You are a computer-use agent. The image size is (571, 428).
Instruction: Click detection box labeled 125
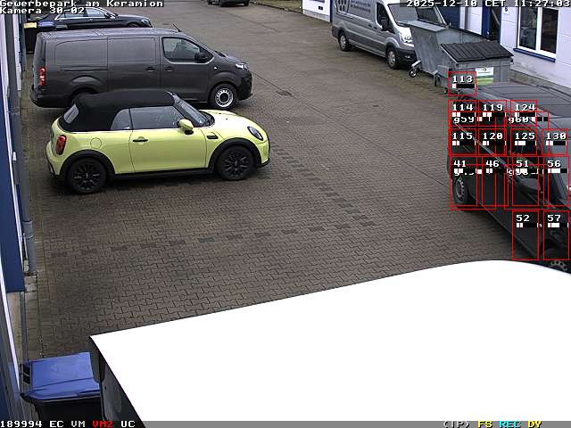pyautogui.click(x=525, y=140)
